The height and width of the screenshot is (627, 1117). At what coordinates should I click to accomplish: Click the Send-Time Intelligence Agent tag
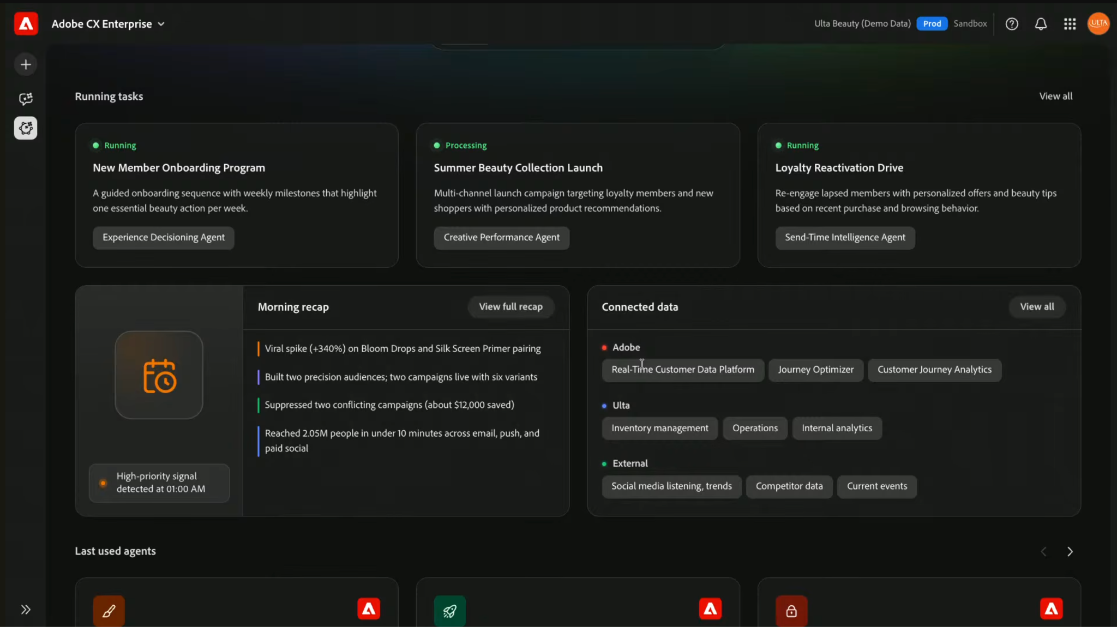coord(845,238)
